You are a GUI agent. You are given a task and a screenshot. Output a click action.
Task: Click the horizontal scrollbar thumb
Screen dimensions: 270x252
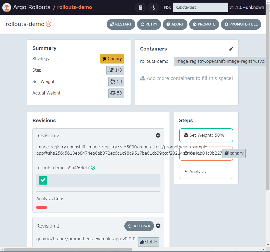point(68,249)
